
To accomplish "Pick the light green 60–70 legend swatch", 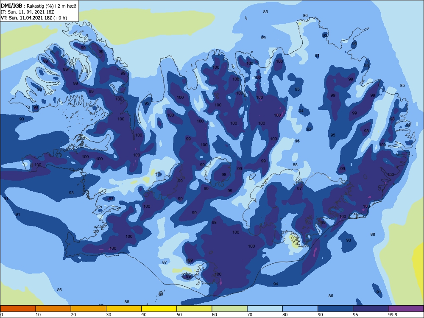I will coord(229,309).
